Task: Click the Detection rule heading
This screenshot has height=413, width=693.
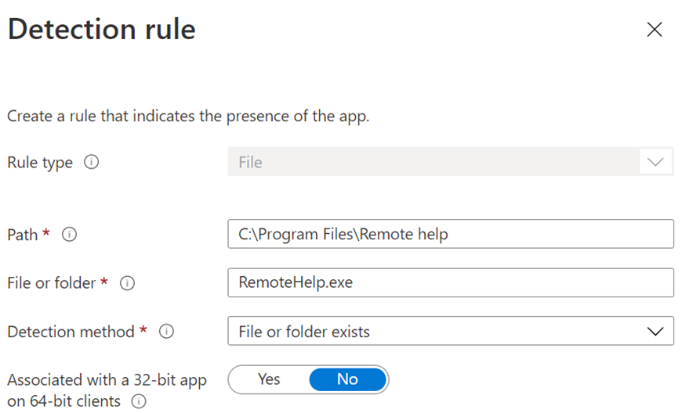Action: click(101, 30)
